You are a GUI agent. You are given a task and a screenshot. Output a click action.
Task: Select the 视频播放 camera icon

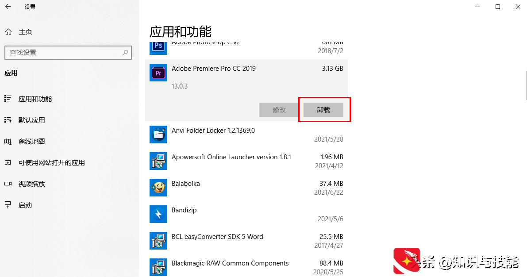[x=8, y=184]
